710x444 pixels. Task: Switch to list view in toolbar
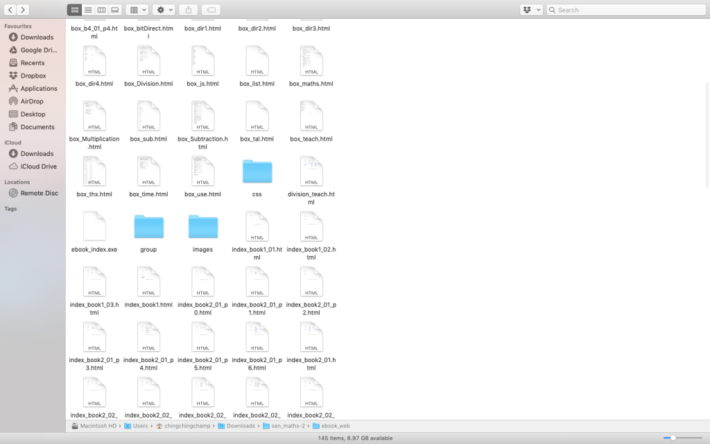point(88,10)
